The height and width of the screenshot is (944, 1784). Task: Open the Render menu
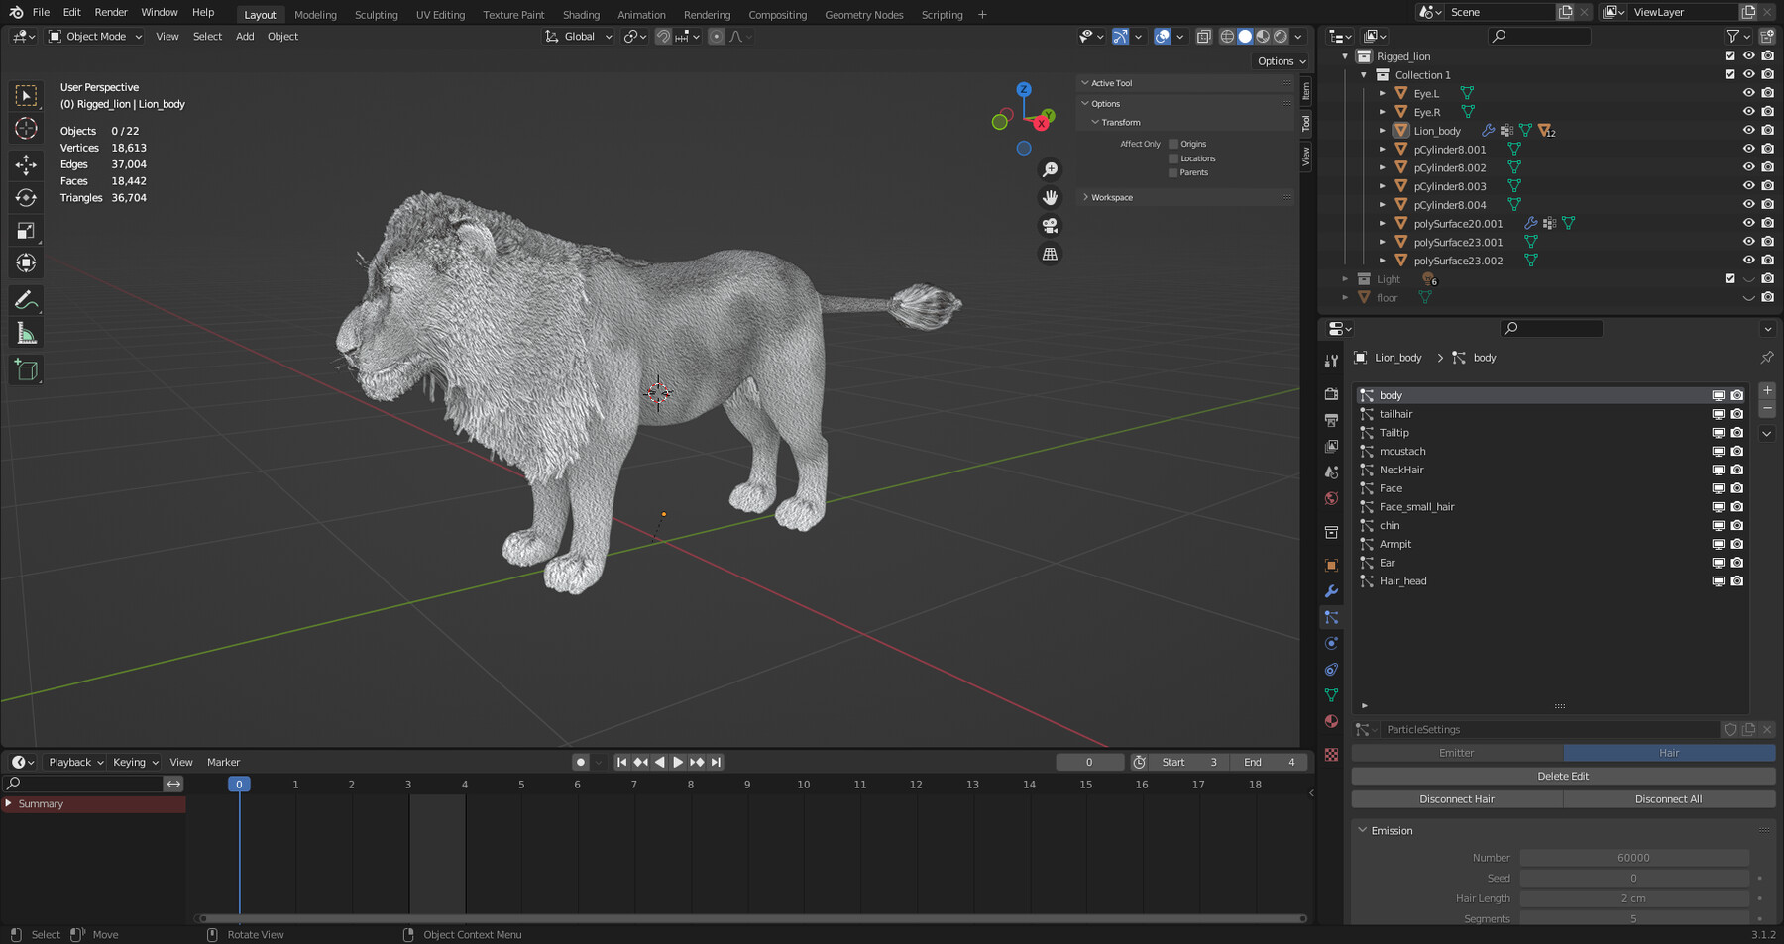coord(110,12)
